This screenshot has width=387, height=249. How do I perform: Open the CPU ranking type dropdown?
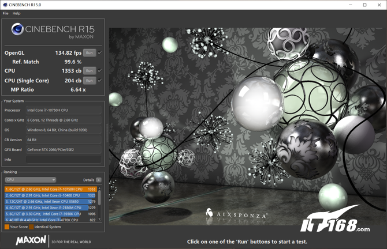tap(29, 180)
